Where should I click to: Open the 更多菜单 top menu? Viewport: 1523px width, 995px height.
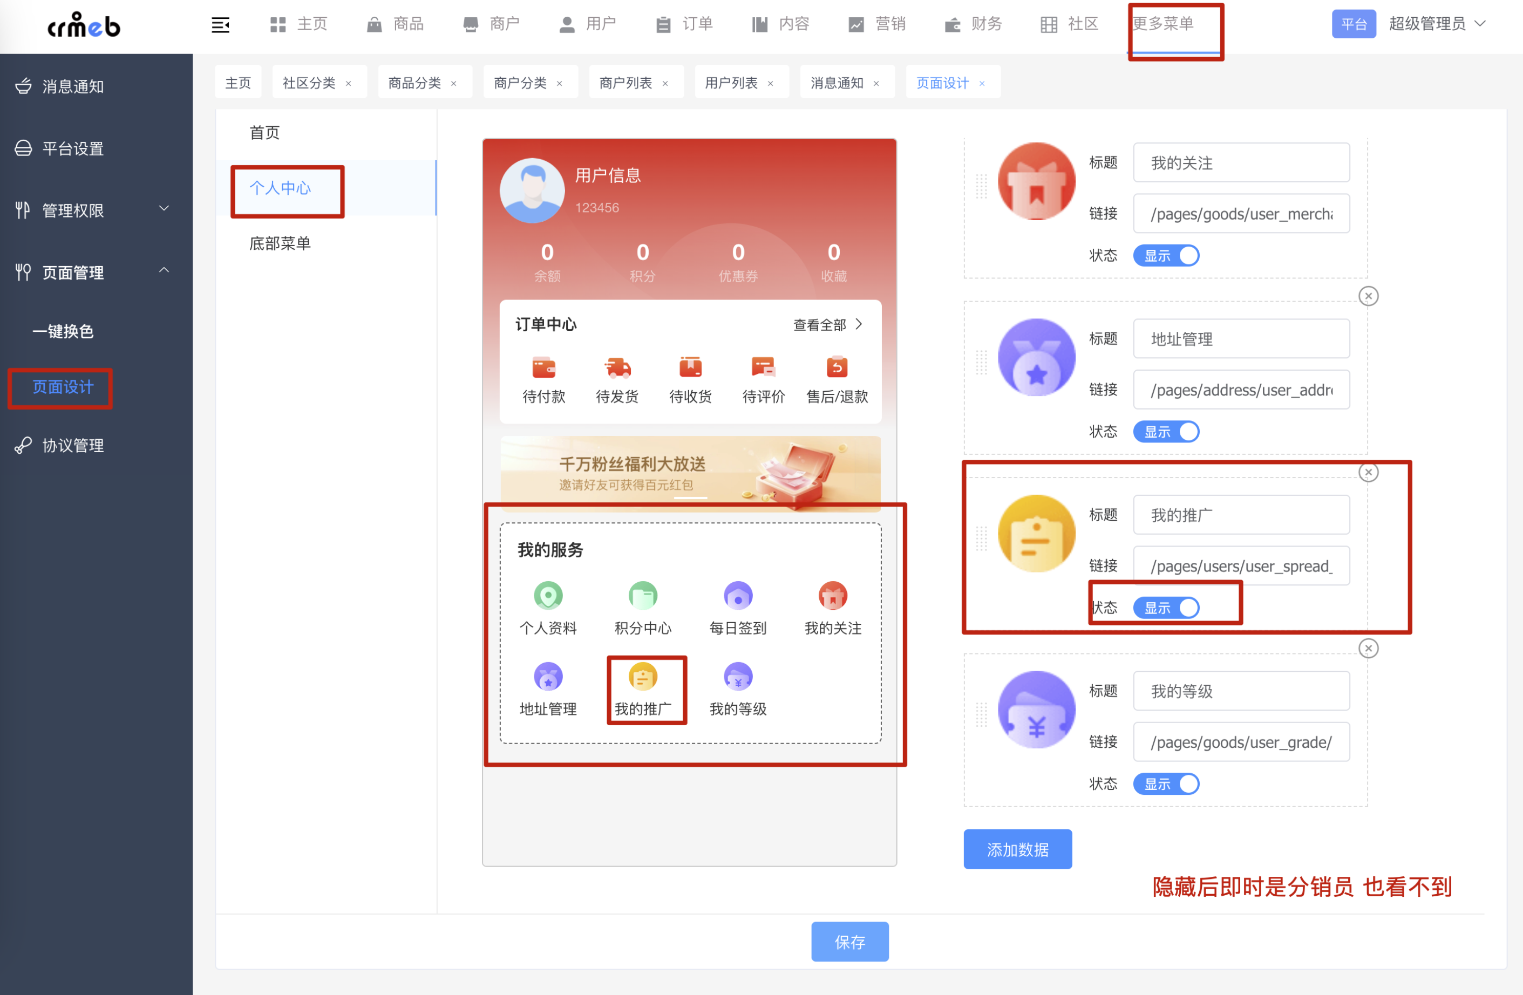(x=1164, y=24)
